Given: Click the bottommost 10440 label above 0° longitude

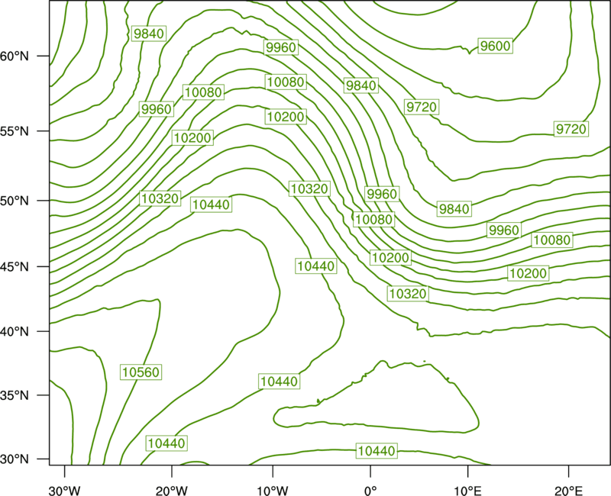Looking at the screenshot, I should [x=377, y=451].
